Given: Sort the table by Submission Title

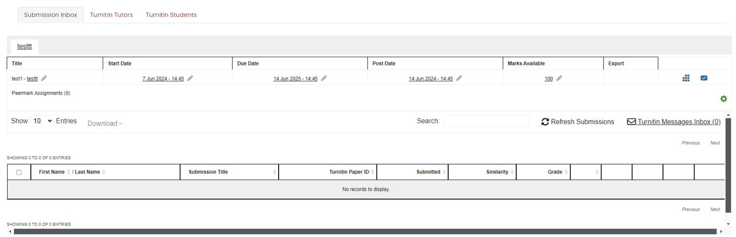Looking at the screenshot, I should [x=229, y=172].
